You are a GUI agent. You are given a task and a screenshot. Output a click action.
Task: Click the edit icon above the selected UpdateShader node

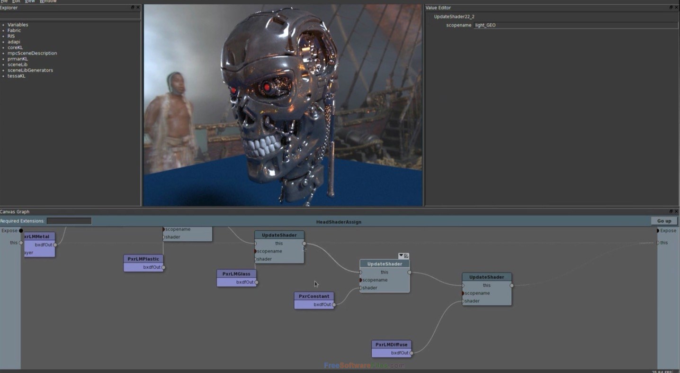[406, 256]
